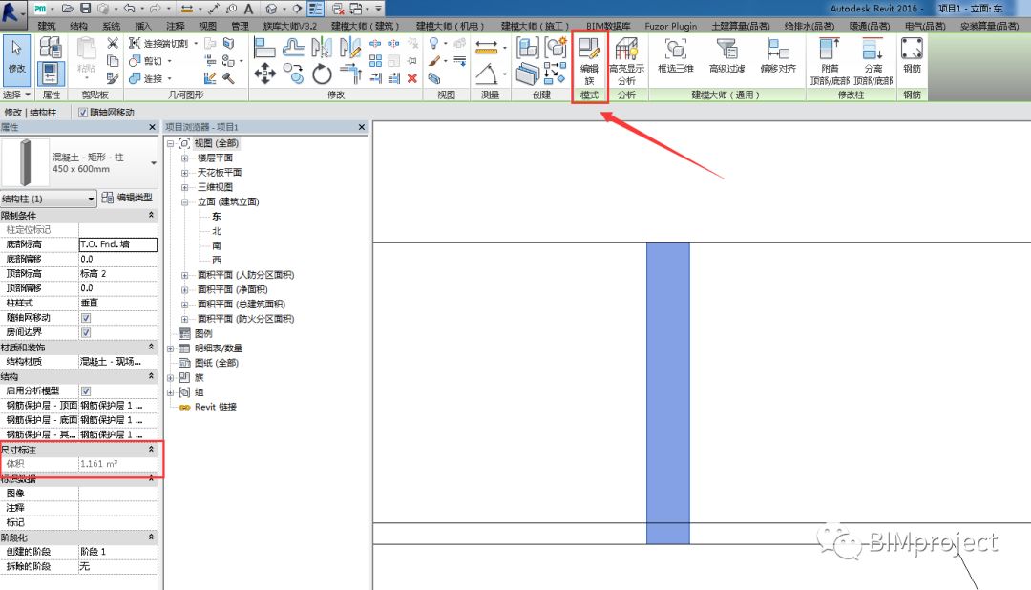Click the red Delete X icon
Image resolution: width=1031 pixels, height=590 pixels.
pyautogui.click(x=412, y=78)
